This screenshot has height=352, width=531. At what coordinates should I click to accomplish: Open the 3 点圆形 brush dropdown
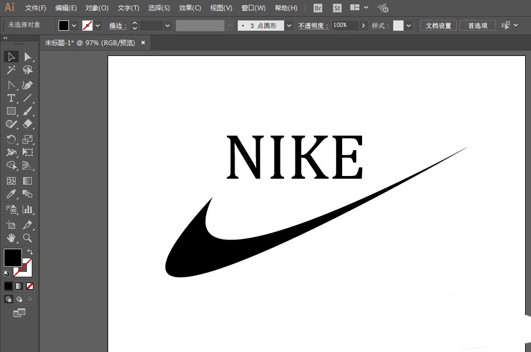pos(289,26)
